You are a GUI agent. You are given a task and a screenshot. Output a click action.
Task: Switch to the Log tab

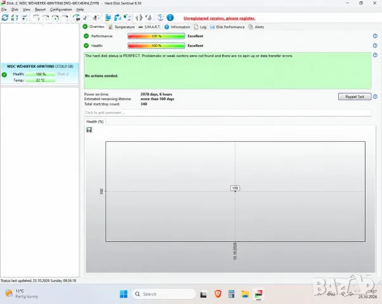point(201,27)
